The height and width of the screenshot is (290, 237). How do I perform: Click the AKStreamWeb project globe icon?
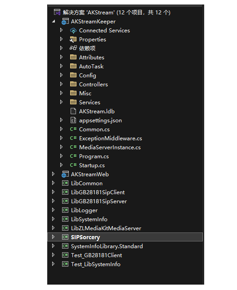65,174
